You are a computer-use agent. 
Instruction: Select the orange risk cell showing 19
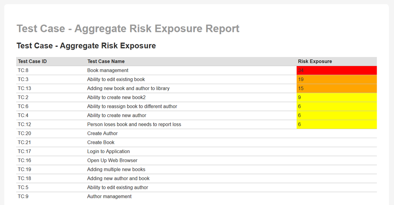tap(336, 79)
